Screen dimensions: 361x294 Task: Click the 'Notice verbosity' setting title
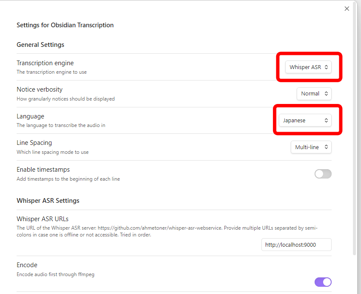coord(40,89)
